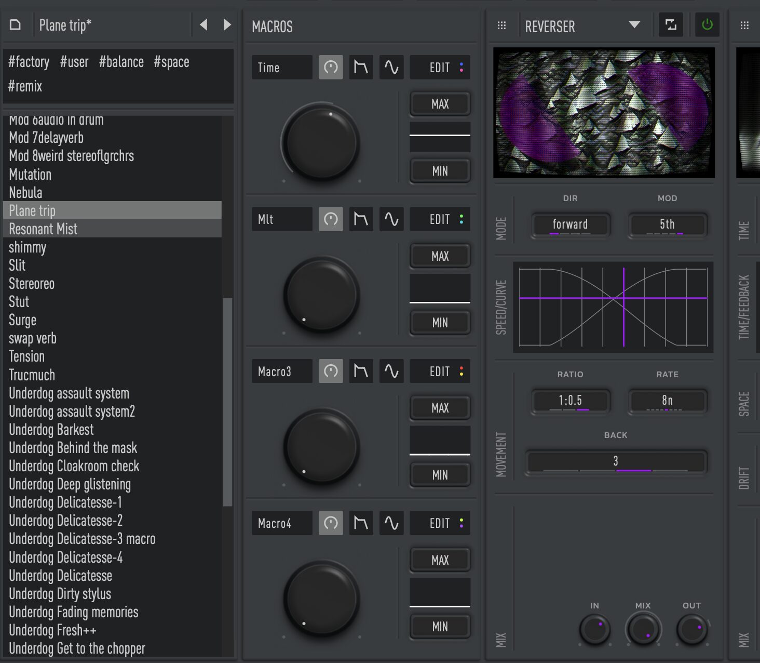Toggle the MOD 5th selector
Screen dimensions: 760x663
(667, 224)
